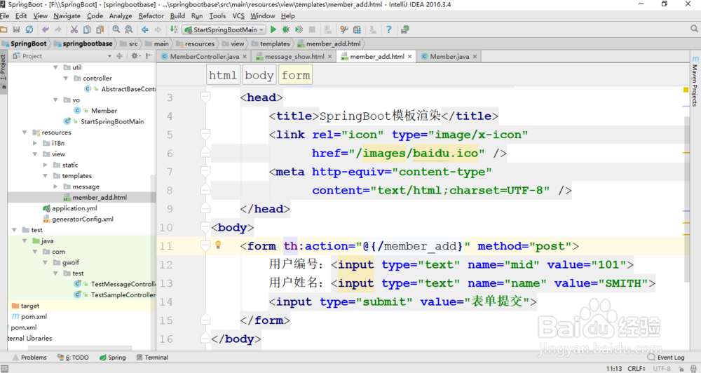Screen dimensions: 701x373
Task: Toggle the body tag fold on line 10
Action: click(x=205, y=227)
